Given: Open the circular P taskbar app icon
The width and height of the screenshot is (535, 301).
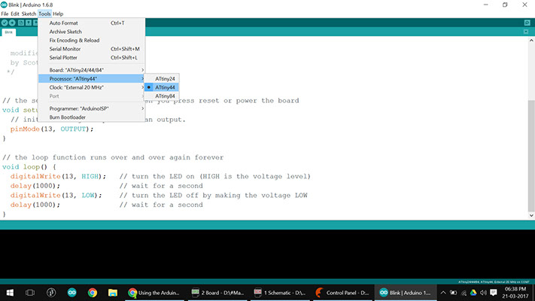Looking at the screenshot, I should tap(51, 293).
